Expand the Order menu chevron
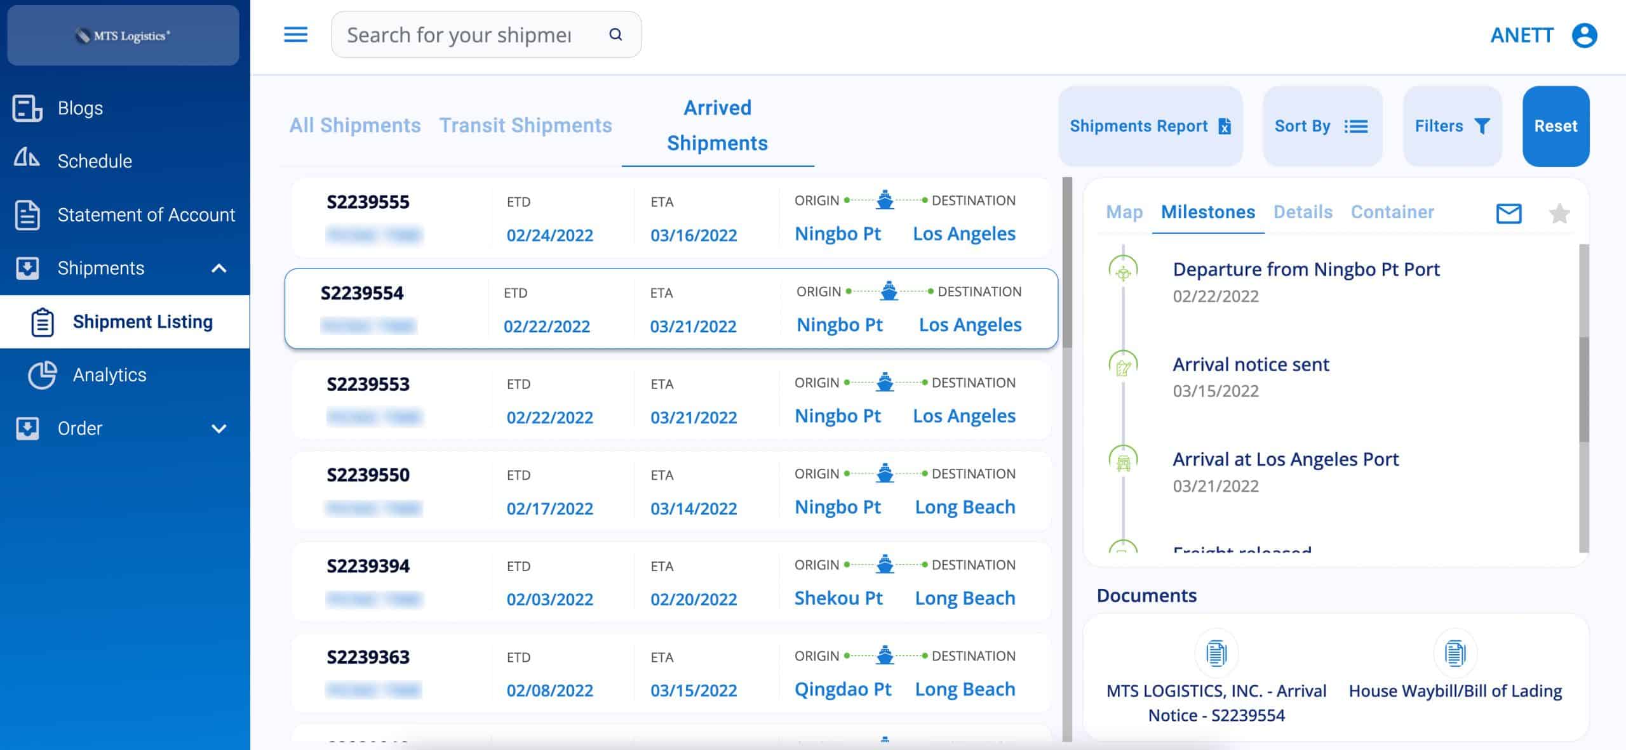Image resolution: width=1626 pixels, height=750 pixels. [x=218, y=428]
